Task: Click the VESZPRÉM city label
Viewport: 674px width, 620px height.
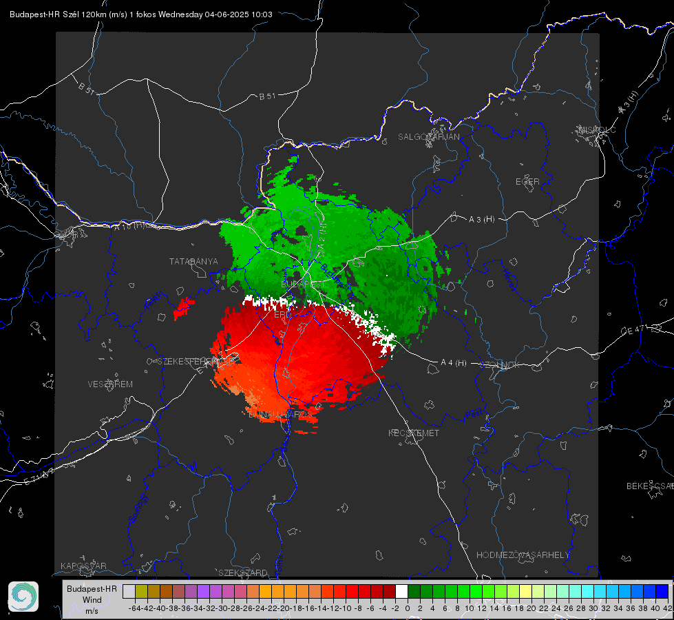Action: click(110, 384)
